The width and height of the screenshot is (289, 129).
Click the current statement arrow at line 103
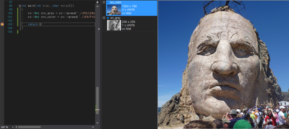(2, 24)
